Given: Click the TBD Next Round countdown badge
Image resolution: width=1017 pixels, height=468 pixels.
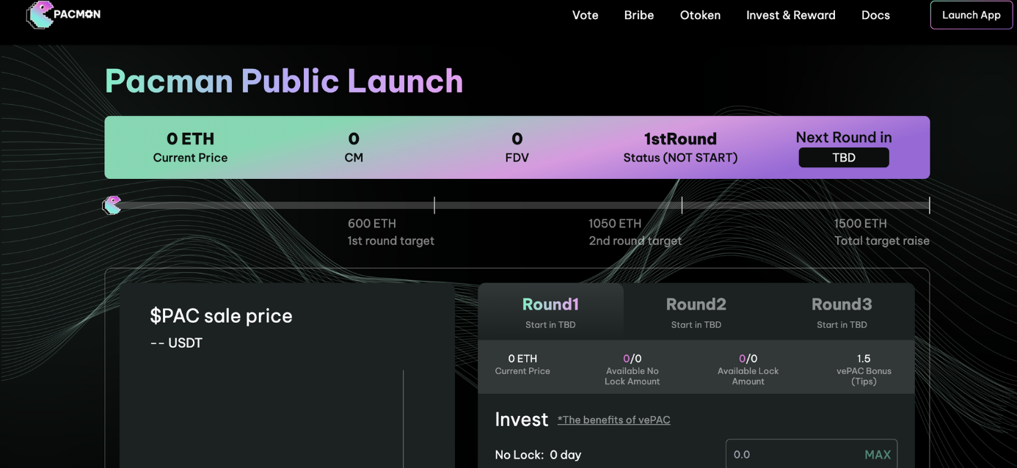Looking at the screenshot, I should tap(844, 158).
